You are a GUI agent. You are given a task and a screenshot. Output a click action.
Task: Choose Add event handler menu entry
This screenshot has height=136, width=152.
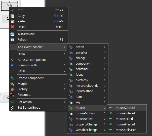38,47
